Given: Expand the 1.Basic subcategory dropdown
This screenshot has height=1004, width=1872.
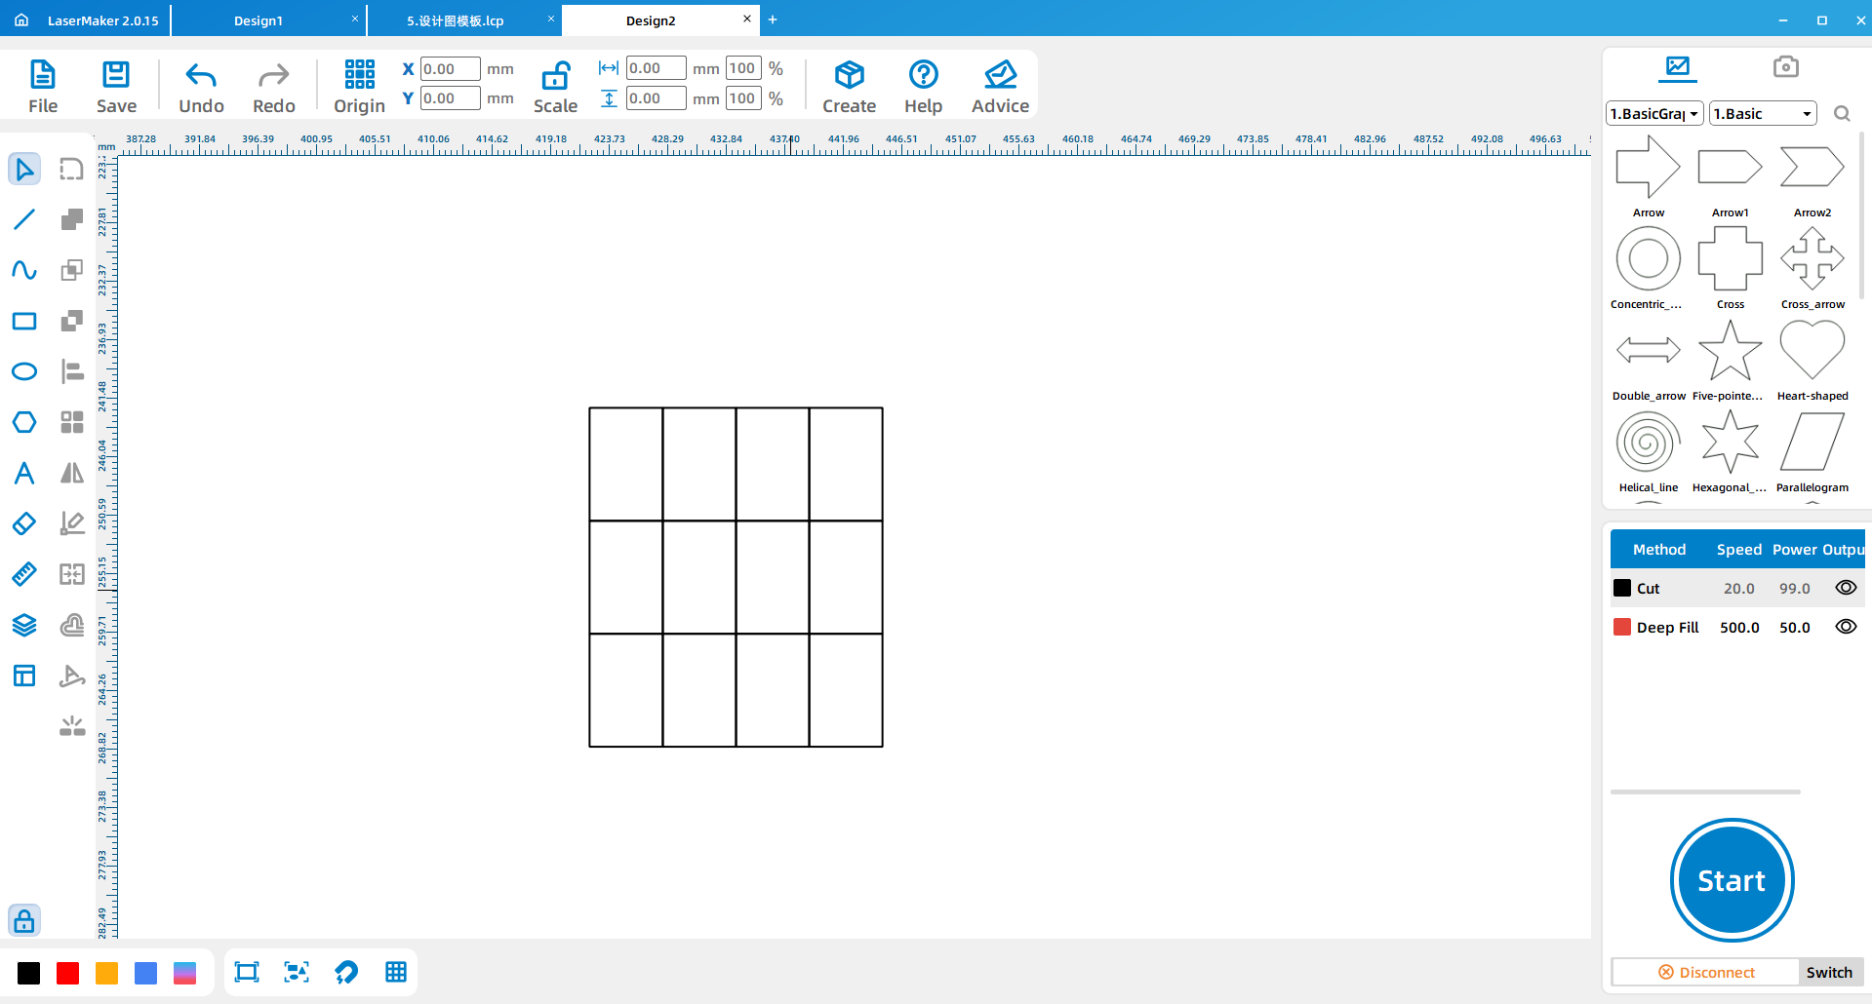Looking at the screenshot, I should coord(1763,114).
